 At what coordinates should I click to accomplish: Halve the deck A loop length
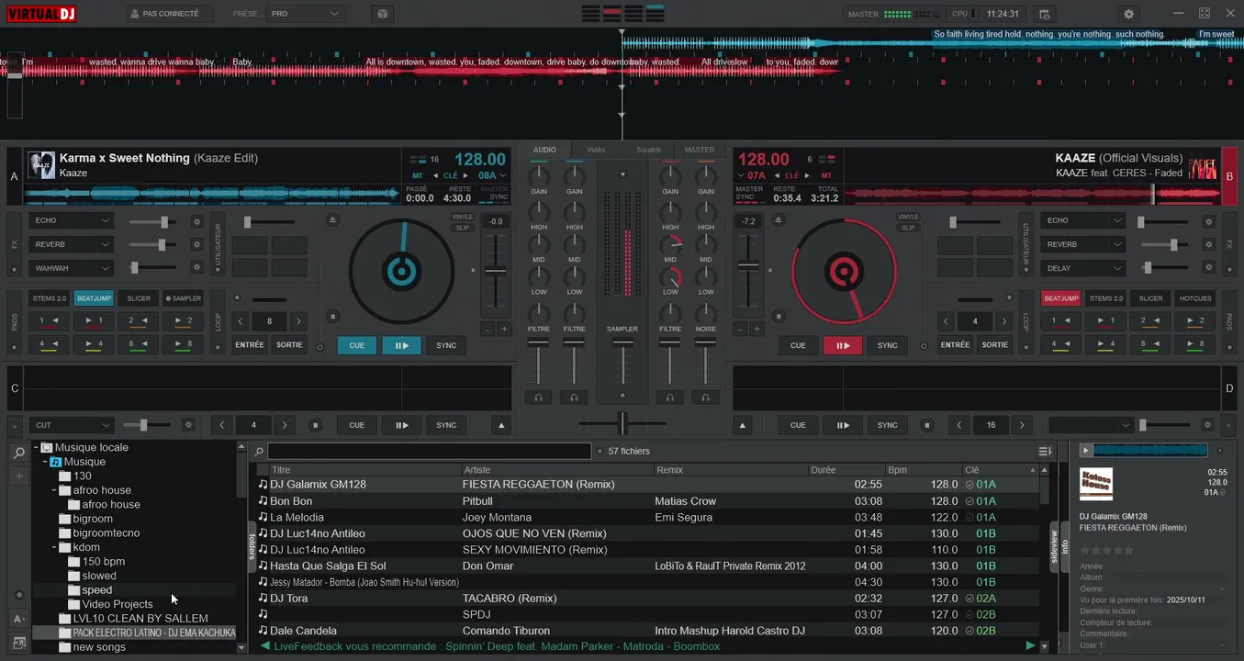241,321
